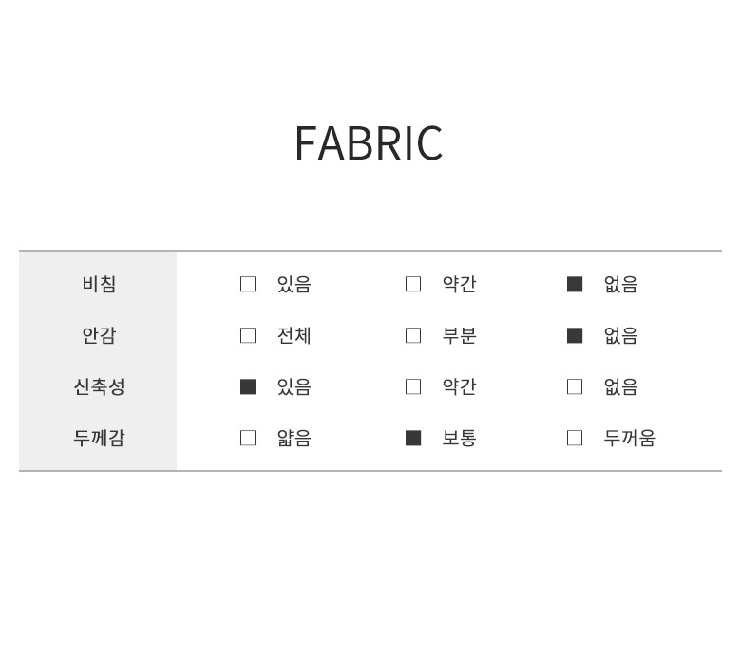Viewport: 741px width, 658px height.
Task: Click the 신축성 row header
Action: (99, 386)
